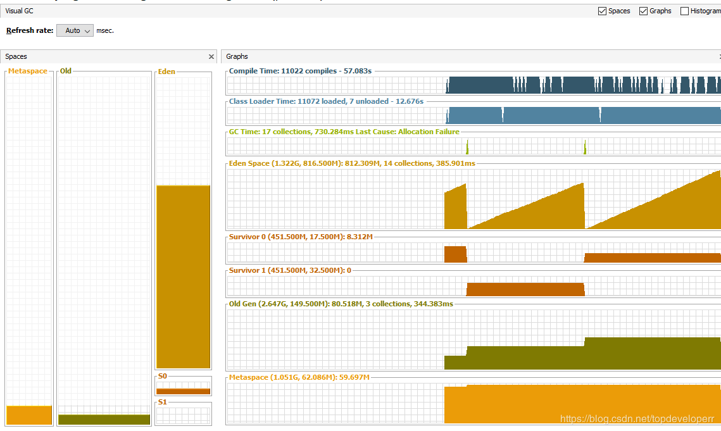
Task: Click the Survivor 0 graph
Action: (473, 254)
